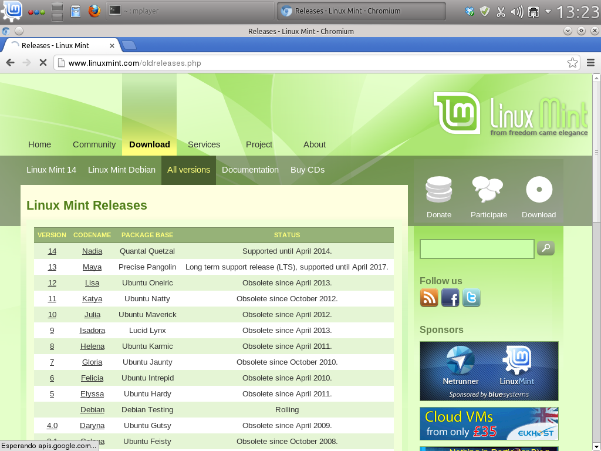This screenshot has height=451, width=601.
Task: Open the volume speaker tray icon
Action: (516, 12)
